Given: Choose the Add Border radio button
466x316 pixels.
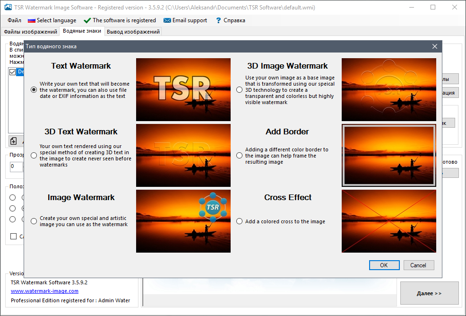Looking at the screenshot, I should [239, 155].
